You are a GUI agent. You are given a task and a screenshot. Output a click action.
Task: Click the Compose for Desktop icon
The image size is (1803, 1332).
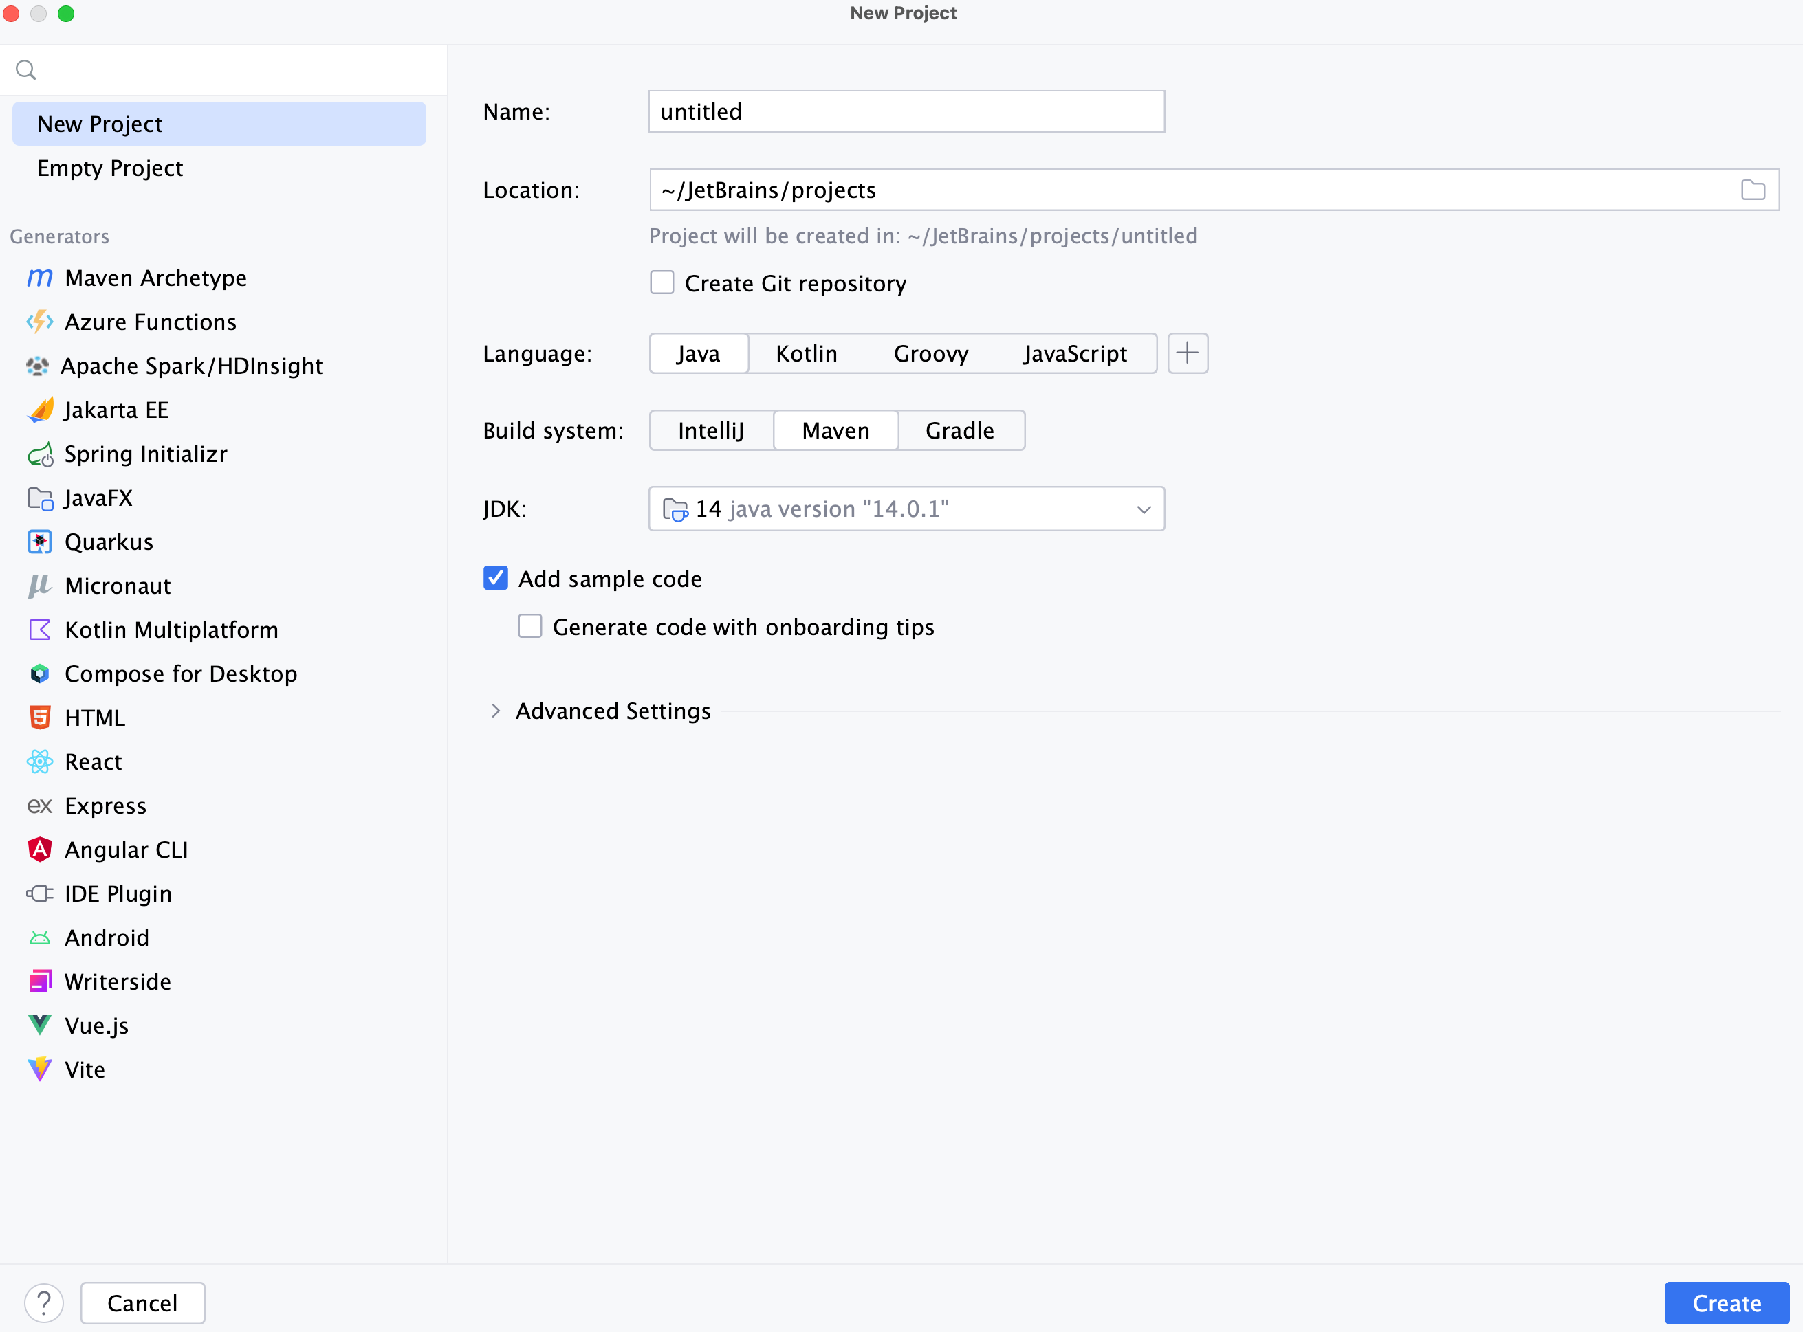coord(39,674)
